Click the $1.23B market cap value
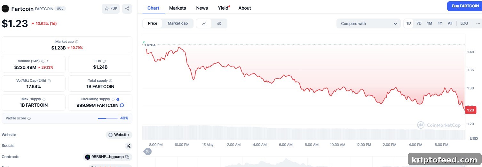Image resolution: width=482 pixels, height=167 pixels. (58, 48)
